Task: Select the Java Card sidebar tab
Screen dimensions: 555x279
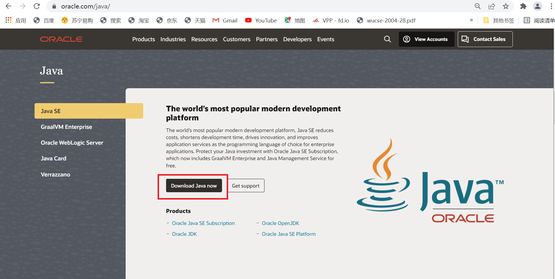Action: point(54,158)
